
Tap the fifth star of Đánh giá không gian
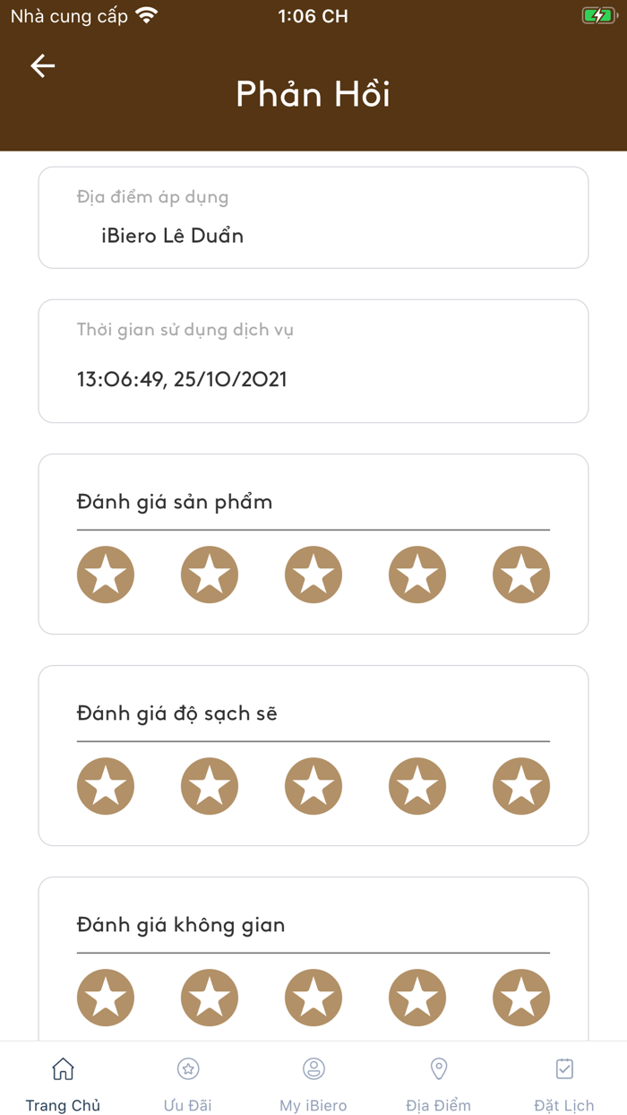[x=520, y=997]
